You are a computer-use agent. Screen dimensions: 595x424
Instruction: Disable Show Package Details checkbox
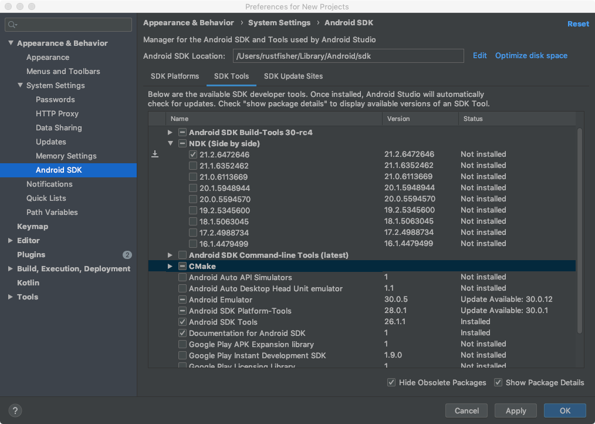[x=498, y=382]
